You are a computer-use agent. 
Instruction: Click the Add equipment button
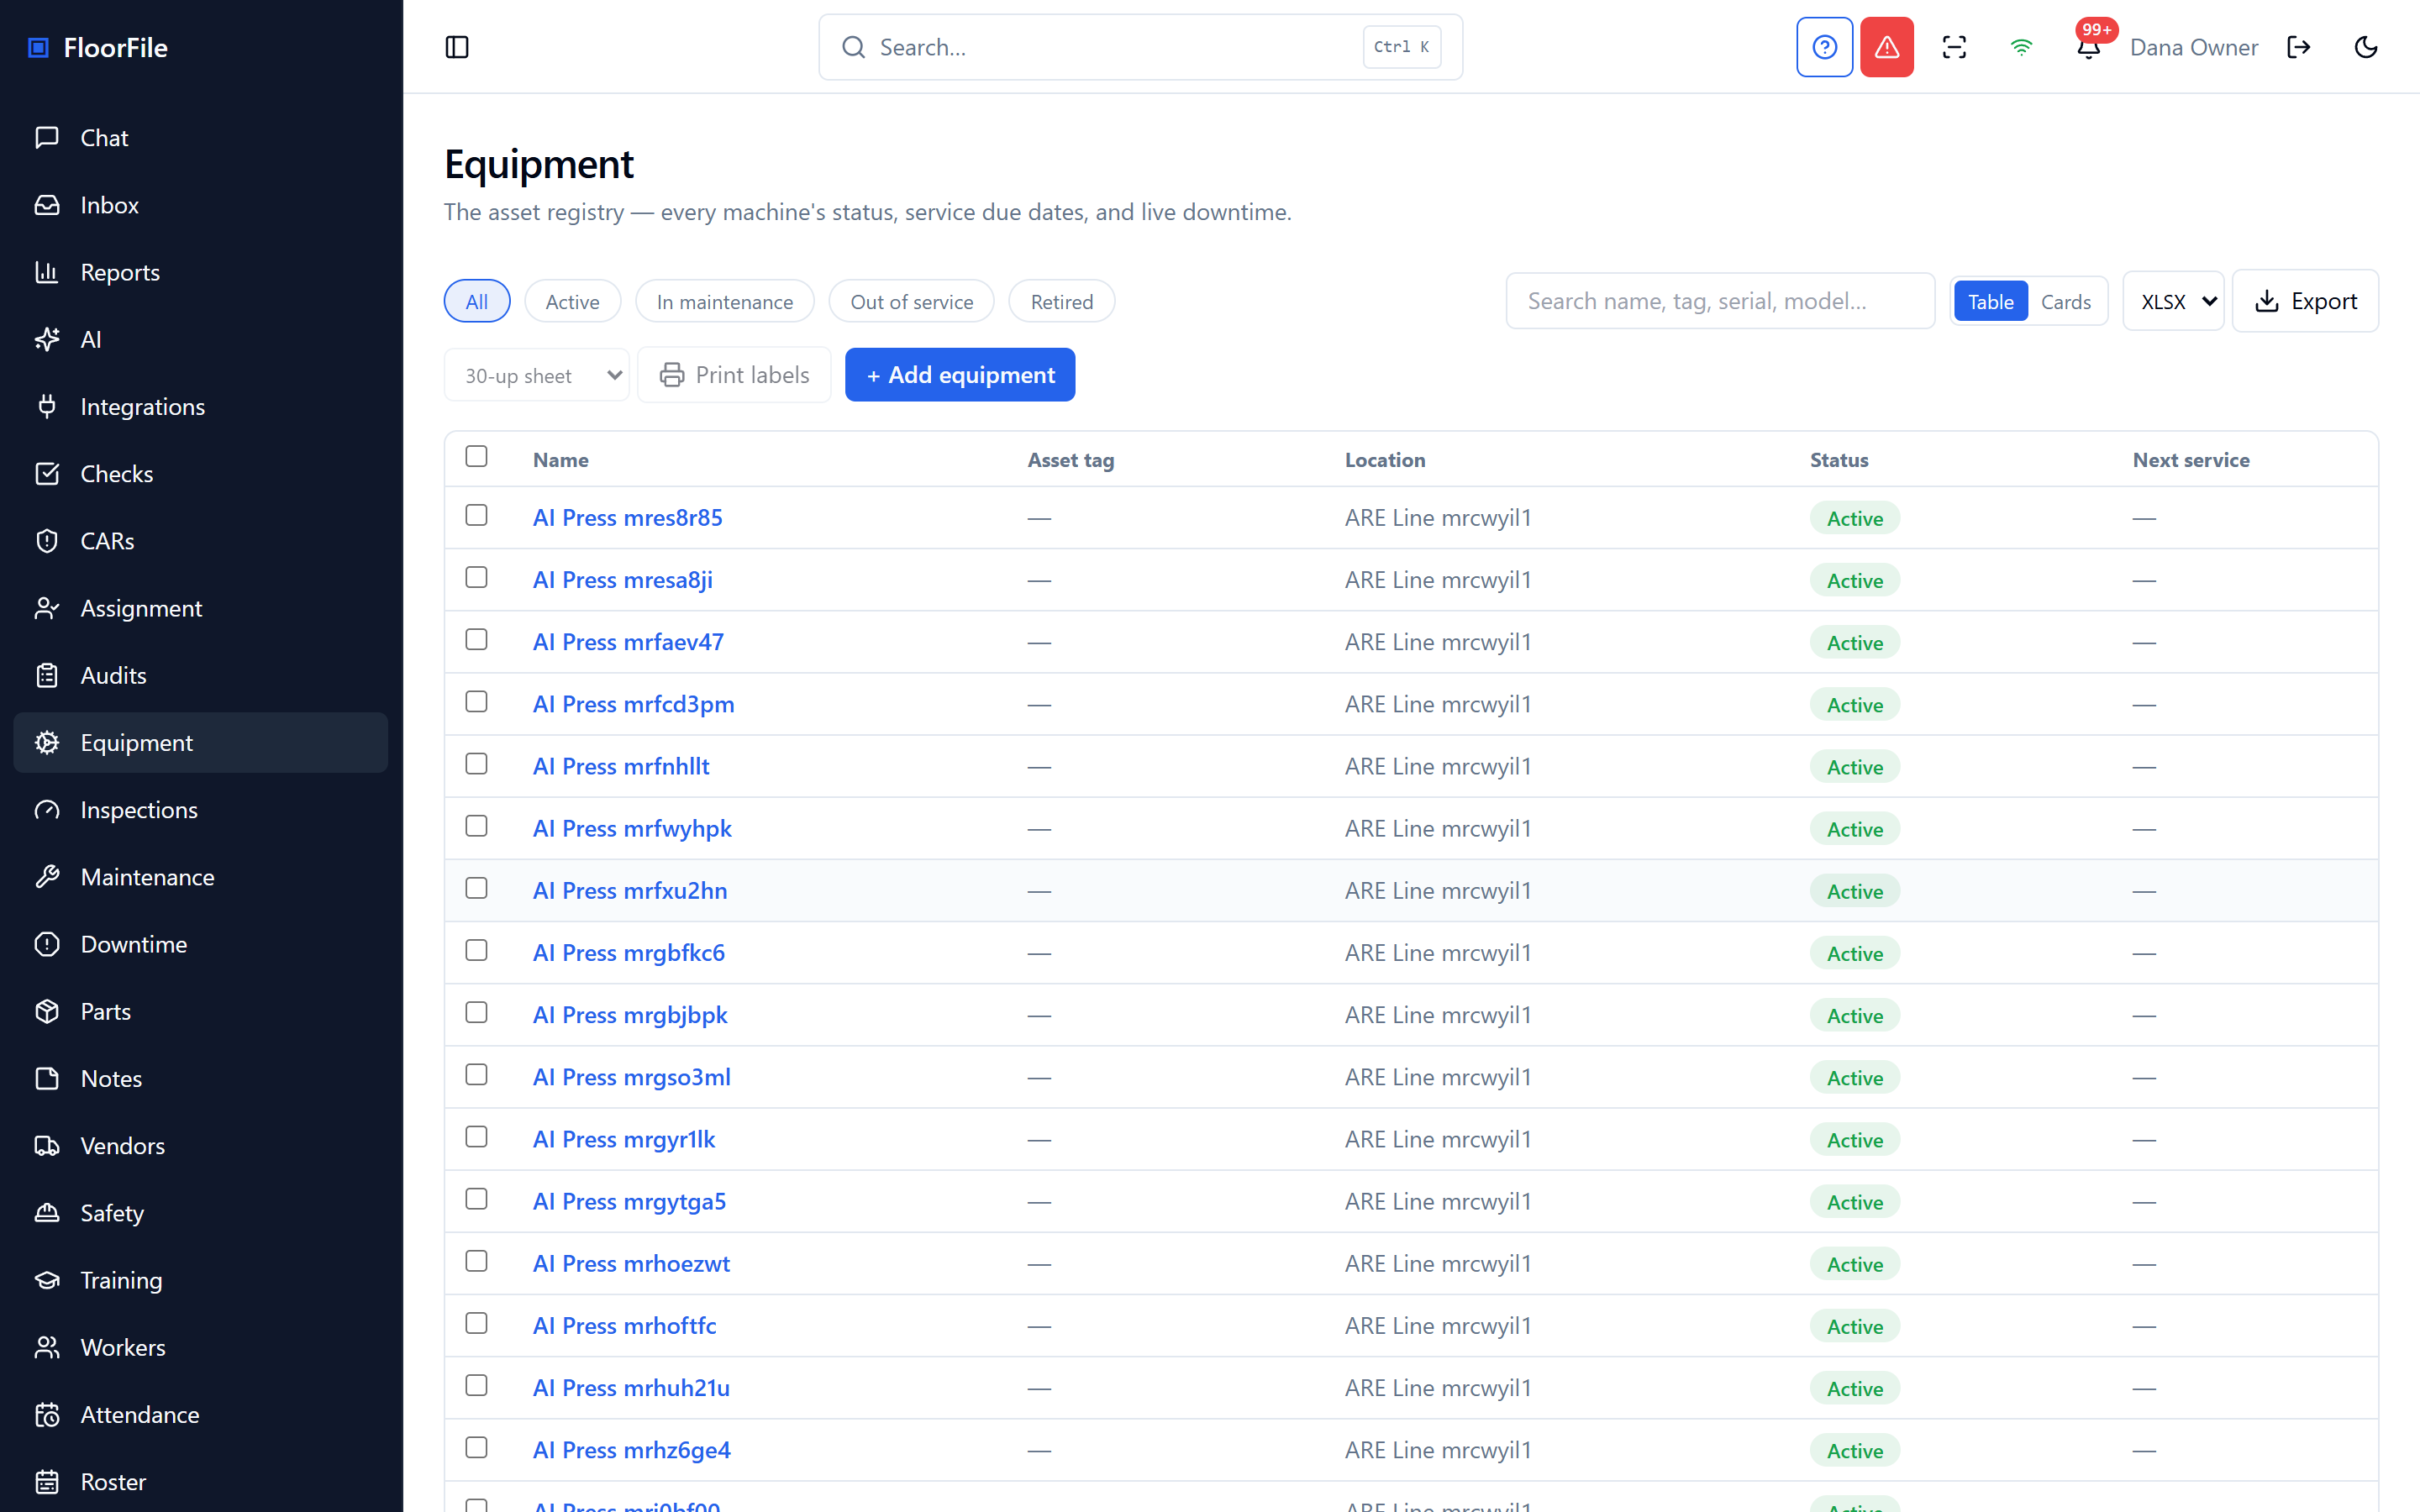(x=959, y=375)
